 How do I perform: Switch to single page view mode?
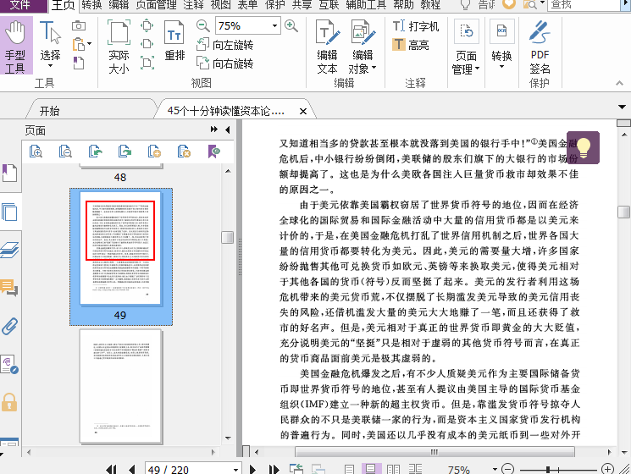(349, 469)
